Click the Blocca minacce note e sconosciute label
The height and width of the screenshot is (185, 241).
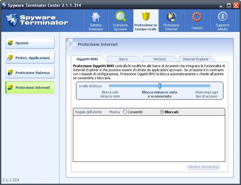(x=159, y=94)
